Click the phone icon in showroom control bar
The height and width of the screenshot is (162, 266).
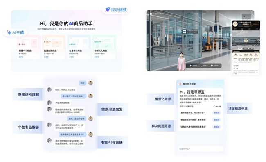point(201,66)
